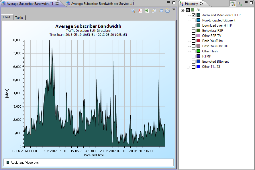The height and width of the screenshot is (170, 255).
Task: Switch to the Table tab
Action: tap(19, 18)
